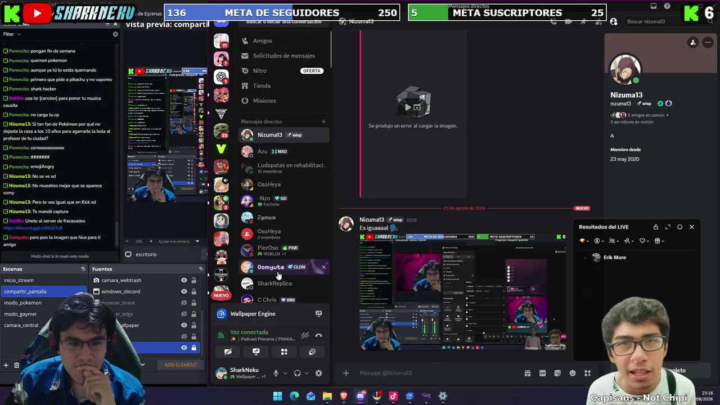Open the soundboard in voice panel
The width and height of the screenshot is (720, 405).
[312, 352]
